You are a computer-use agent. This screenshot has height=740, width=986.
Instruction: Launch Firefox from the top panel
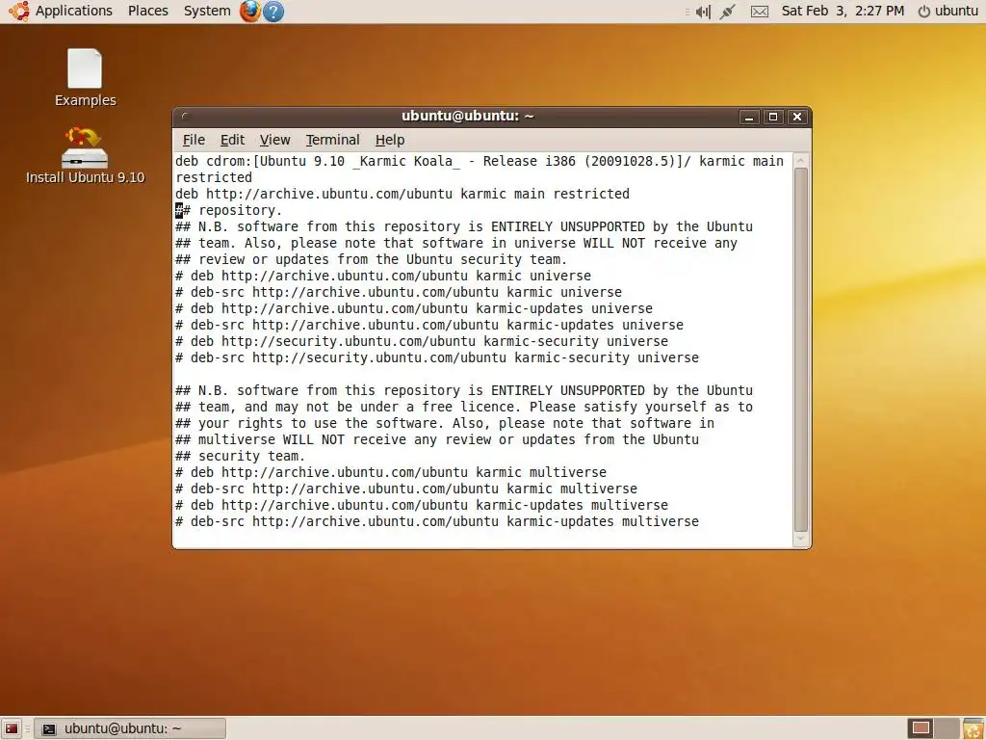[250, 11]
